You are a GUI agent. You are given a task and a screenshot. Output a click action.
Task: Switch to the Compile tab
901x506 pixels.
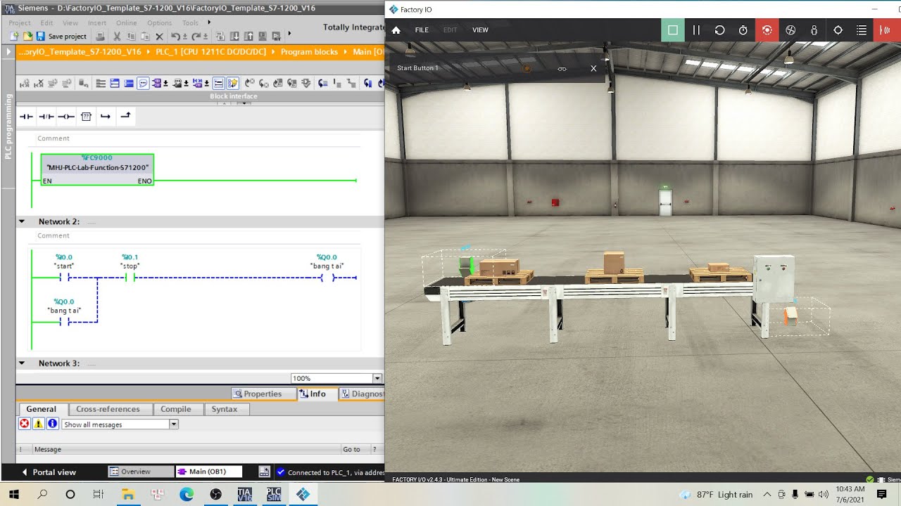(x=176, y=409)
